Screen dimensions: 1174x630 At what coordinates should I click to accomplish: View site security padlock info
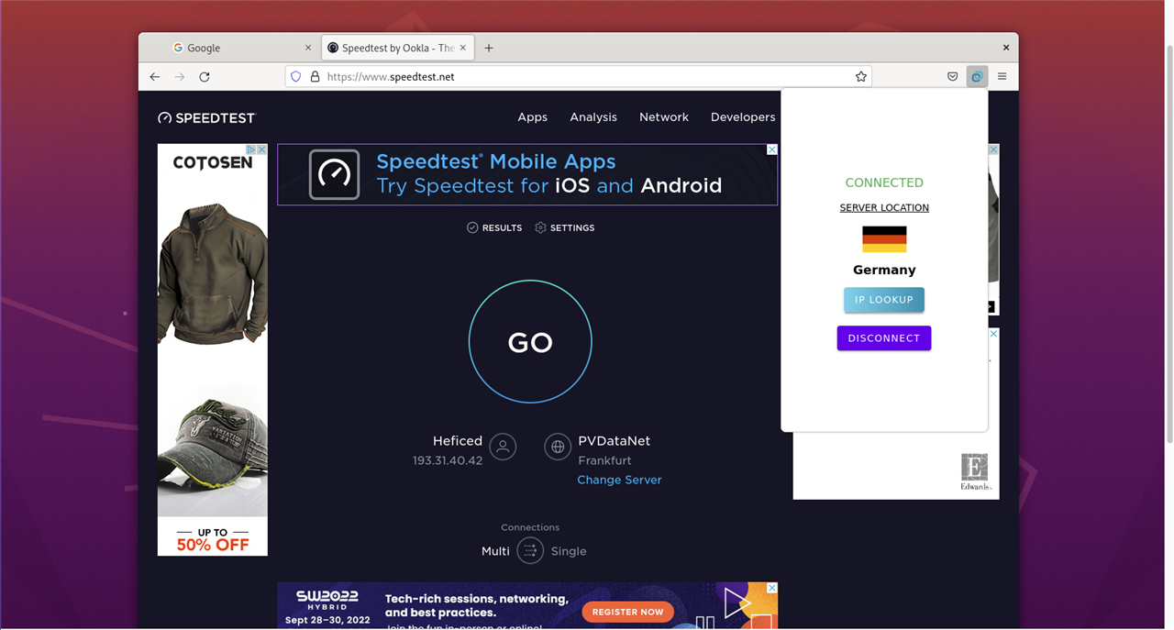point(315,77)
